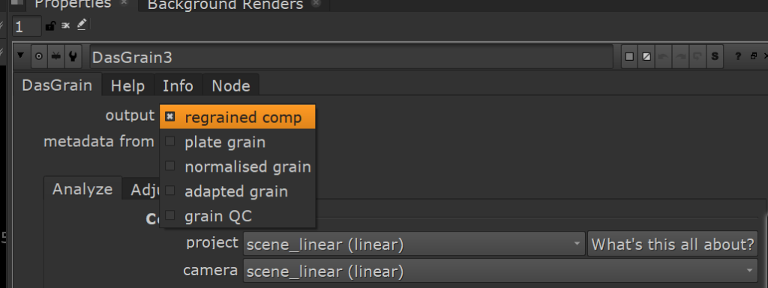This screenshot has height=288, width=768.
Task: Select adapted grain output option
Action: [238, 191]
